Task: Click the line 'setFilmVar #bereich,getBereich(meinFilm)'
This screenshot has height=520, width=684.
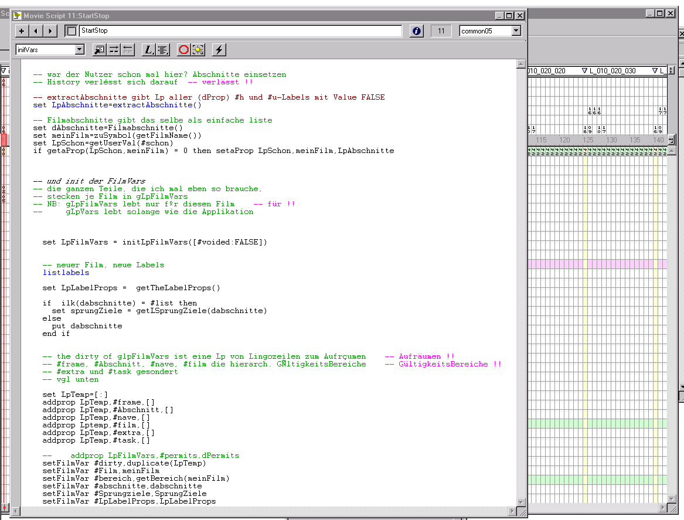Action: [136, 478]
